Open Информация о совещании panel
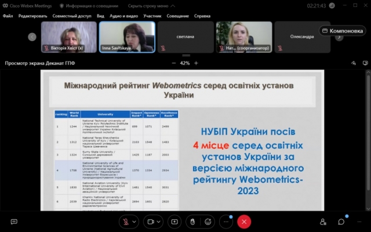 point(89,6)
